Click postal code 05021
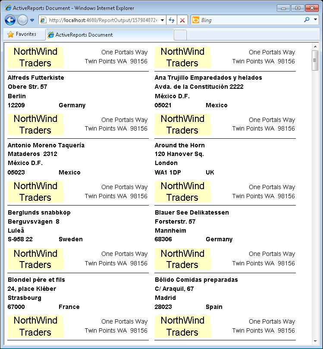Image resolution: width=323 pixels, height=349 pixels. 163,105
